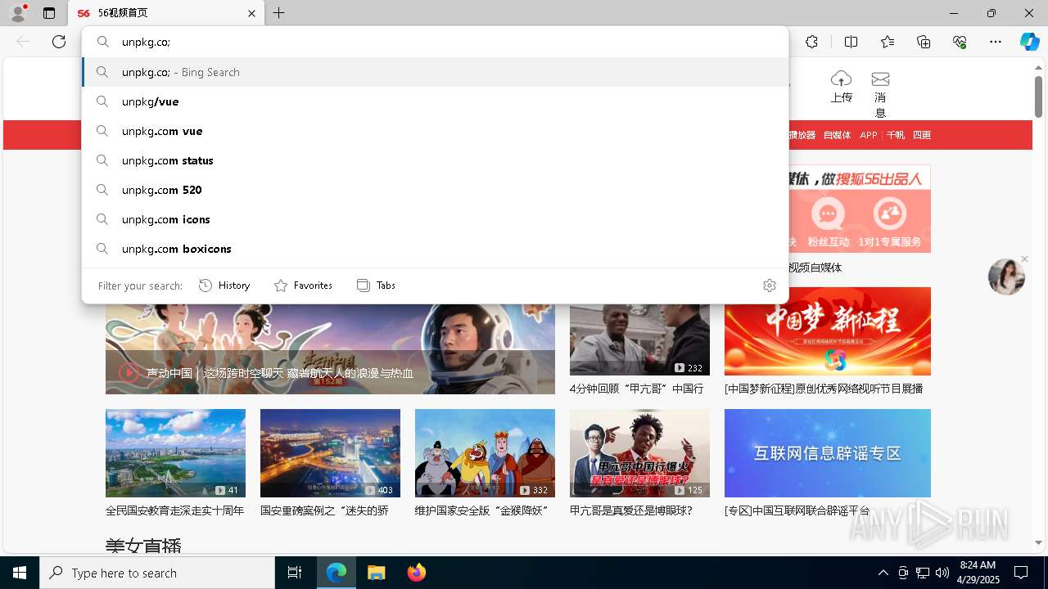Close the 56视频首页 tab
The image size is (1048, 589).
251,13
